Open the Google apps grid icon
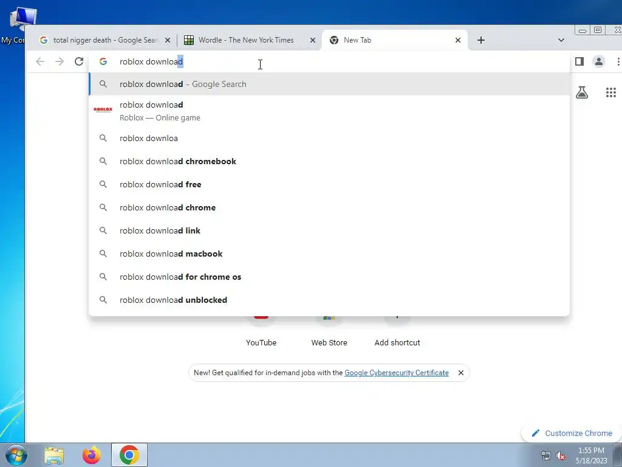Screen dimensions: 622x467 [611, 92]
